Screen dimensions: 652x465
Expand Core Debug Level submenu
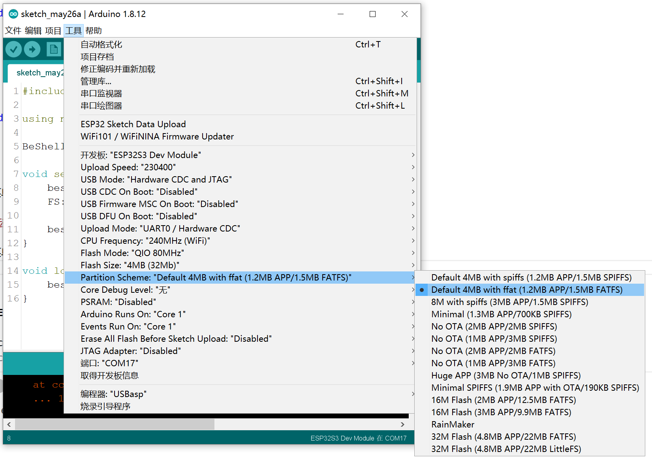pyautogui.click(x=240, y=290)
